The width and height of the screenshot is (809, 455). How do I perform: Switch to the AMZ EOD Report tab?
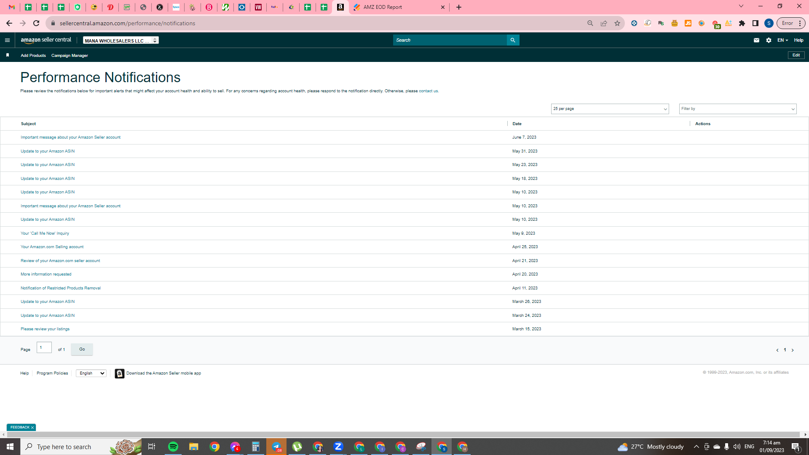point(398,7)
